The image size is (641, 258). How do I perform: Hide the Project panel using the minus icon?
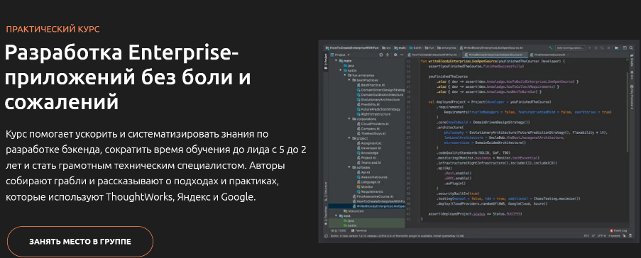[x=402, y=55]
